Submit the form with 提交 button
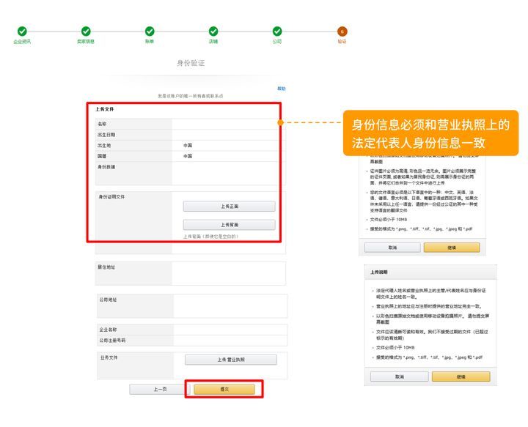This screenshot has height=427, width=528. (x=224, y=389)
